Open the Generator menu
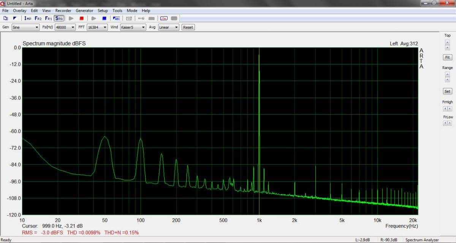The height and width of the screenshot is (243, 456). coord(84,11)
